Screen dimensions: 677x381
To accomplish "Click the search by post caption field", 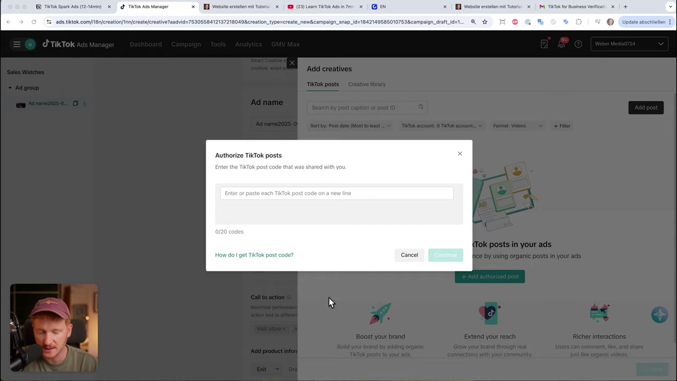I will coord(367,107).
